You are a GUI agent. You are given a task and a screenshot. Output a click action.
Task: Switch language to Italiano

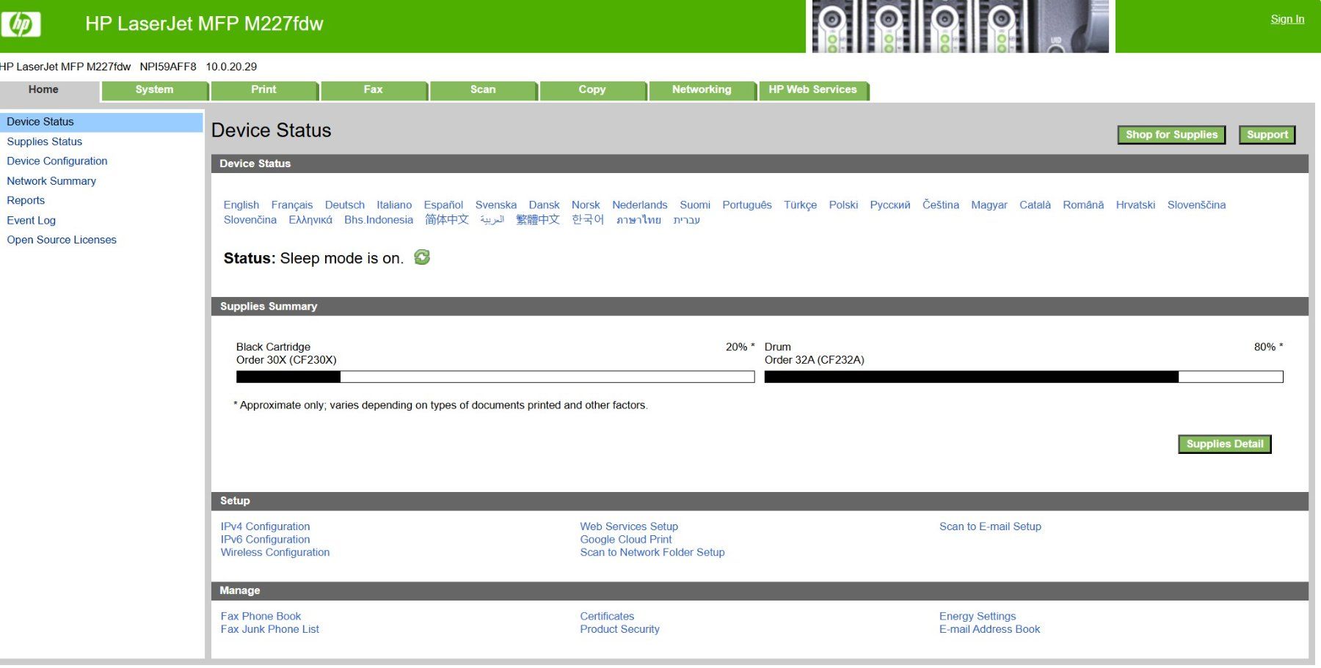394,205
